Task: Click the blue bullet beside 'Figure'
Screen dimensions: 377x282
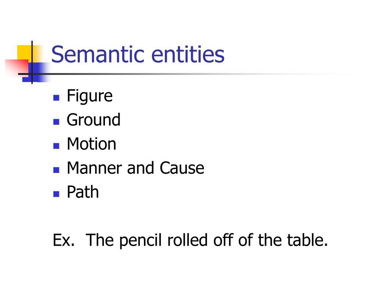Action: point(56,98)
